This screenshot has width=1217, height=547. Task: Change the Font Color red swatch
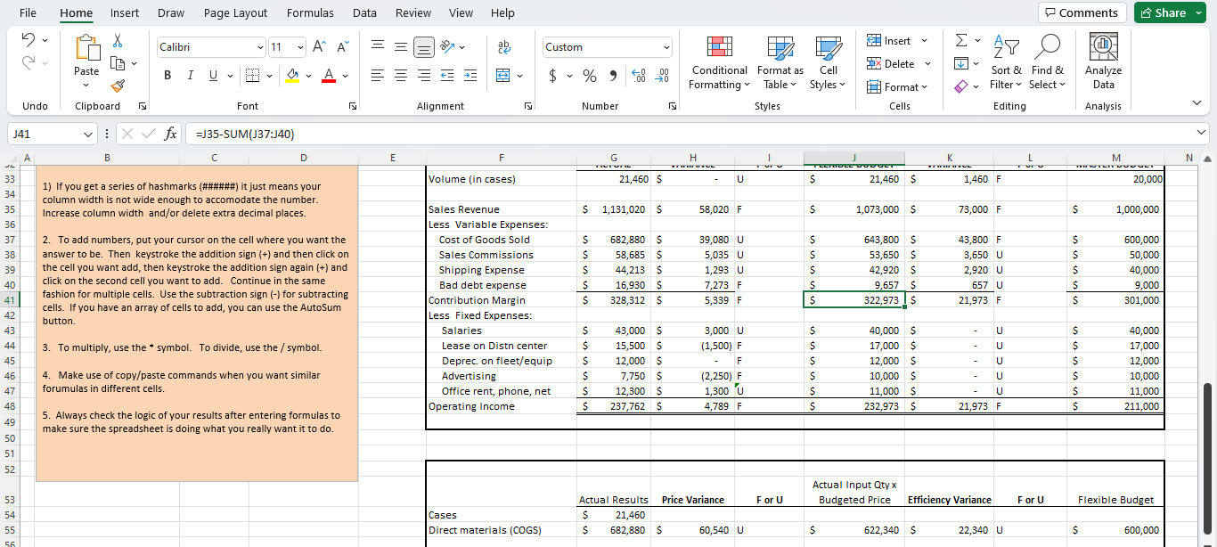331,75
